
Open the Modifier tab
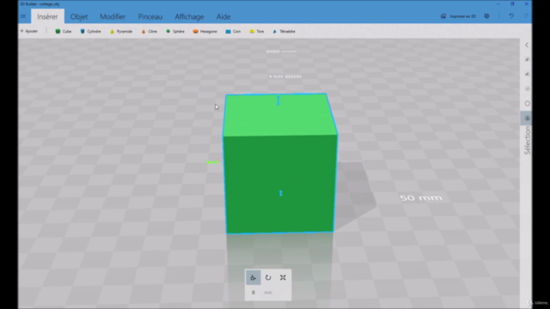[113, 16]
